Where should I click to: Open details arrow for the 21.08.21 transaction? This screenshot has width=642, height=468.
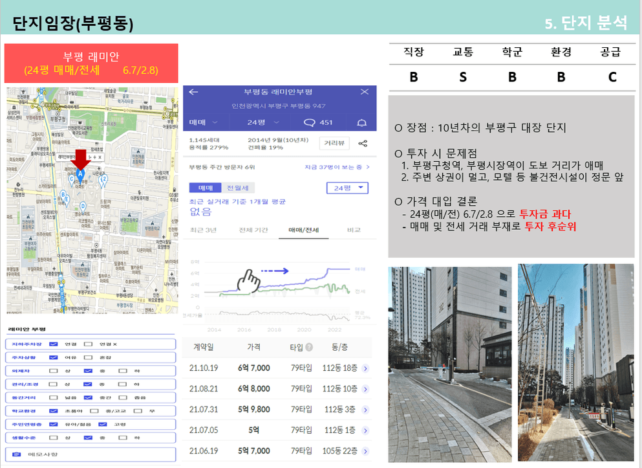point(365,389)
